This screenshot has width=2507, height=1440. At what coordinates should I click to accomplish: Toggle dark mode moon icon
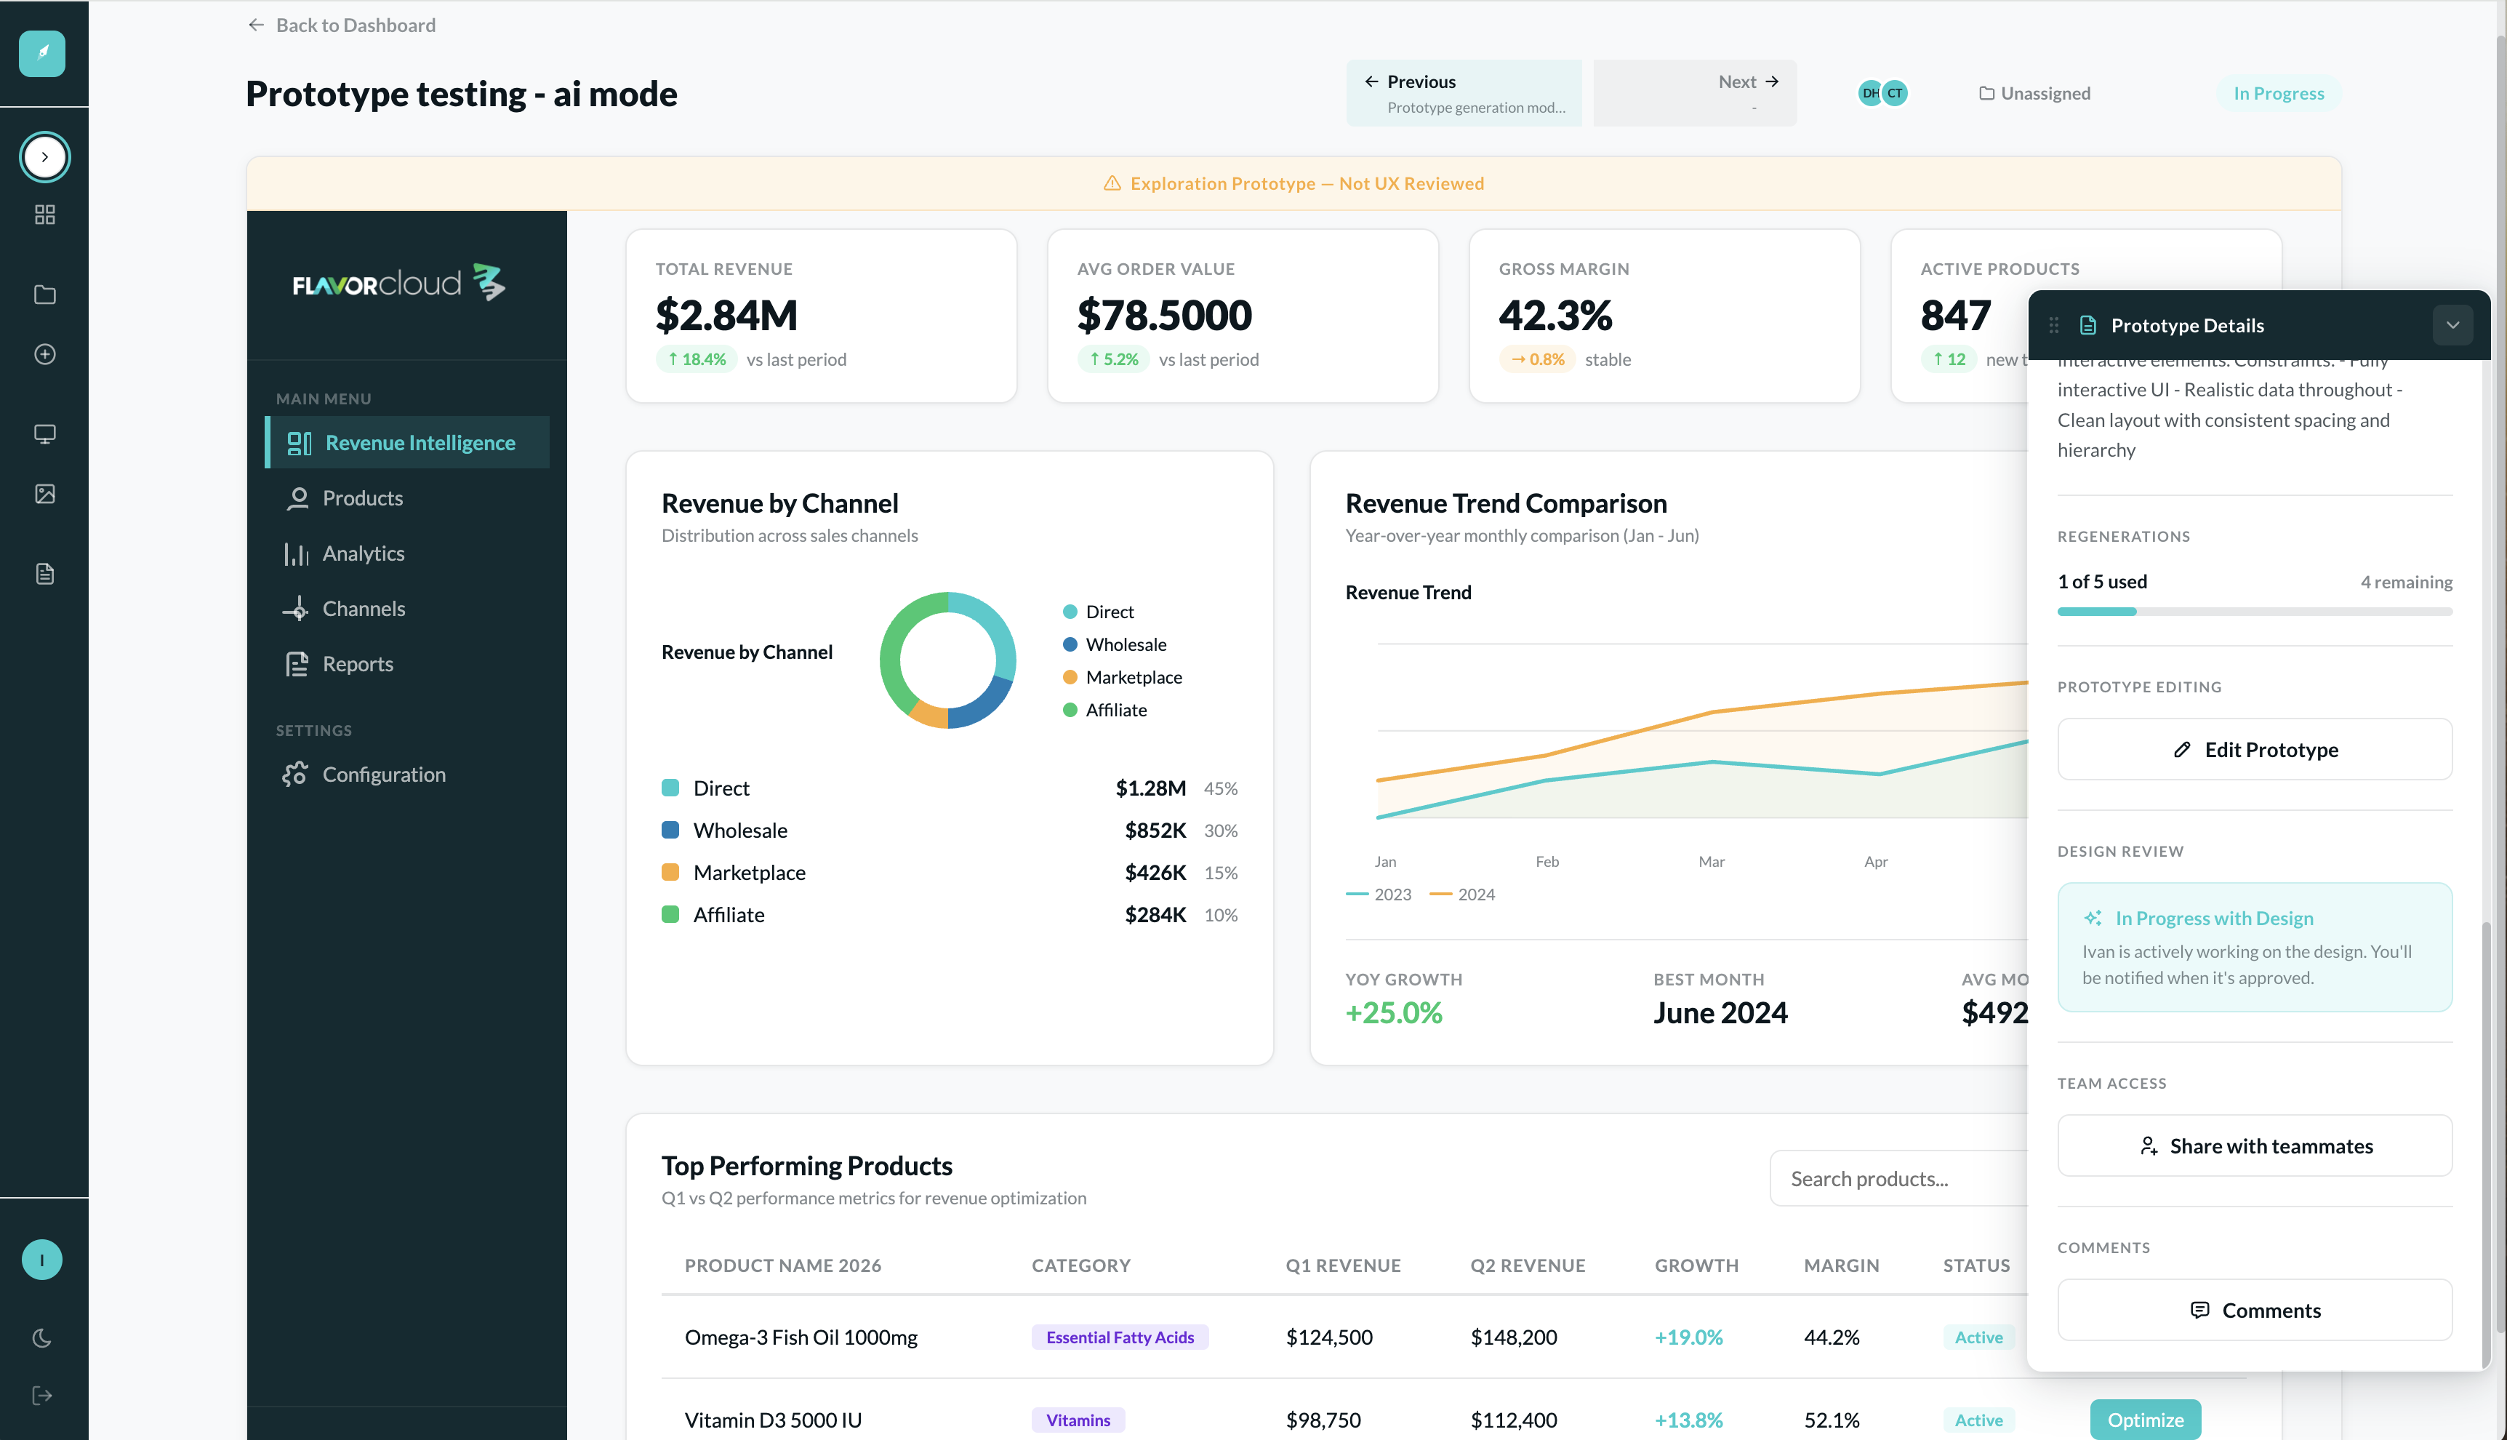pos(42,1338)
